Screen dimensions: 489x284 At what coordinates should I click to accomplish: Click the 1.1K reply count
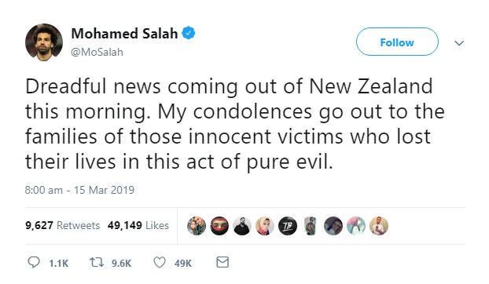click(59, 264)
